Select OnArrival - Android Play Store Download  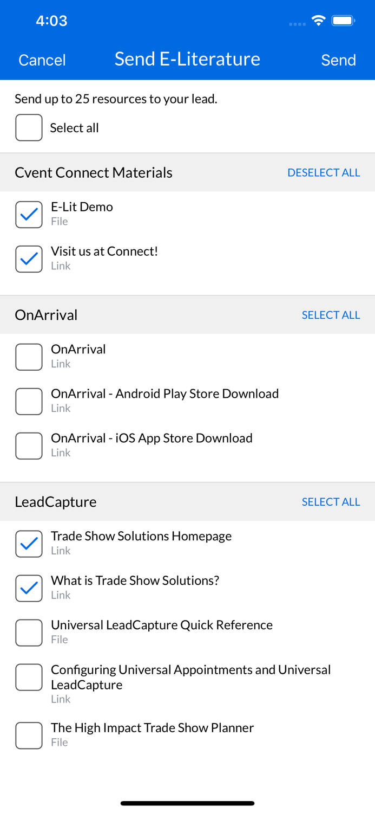tap(29, 401)
